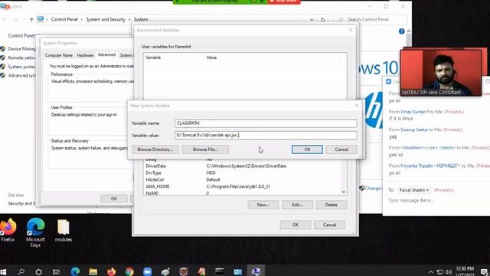
Task: Open the volume control in the tray
Action: [x=449, y=272]
